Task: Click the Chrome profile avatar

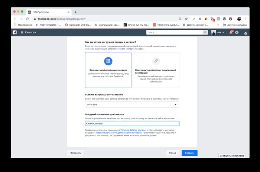Action: coord(239,19)
